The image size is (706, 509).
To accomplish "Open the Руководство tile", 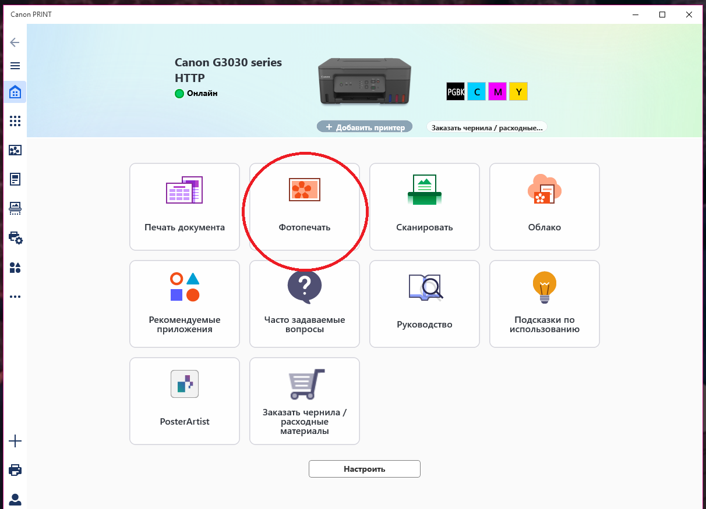I will tap(425, 304).
